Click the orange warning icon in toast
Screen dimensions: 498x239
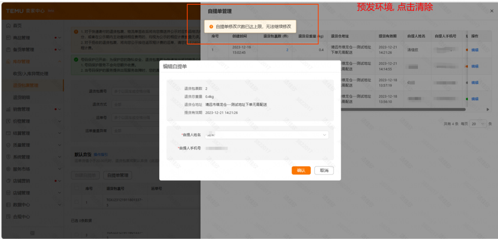pyautogui.click(x=211, y=27)
